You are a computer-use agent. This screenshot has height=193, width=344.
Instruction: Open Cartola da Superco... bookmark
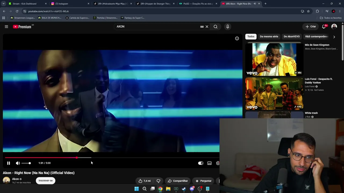pos(77,18)
